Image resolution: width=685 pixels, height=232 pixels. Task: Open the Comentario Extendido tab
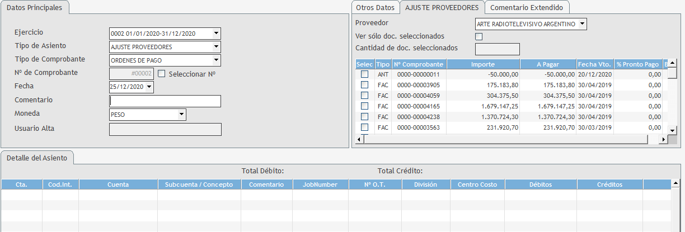tap(527, 8)
